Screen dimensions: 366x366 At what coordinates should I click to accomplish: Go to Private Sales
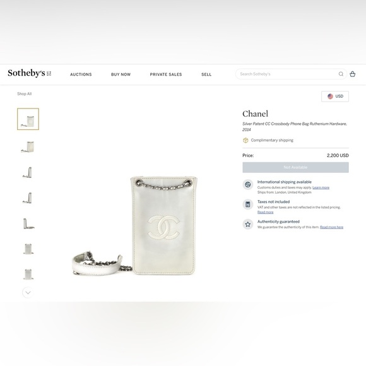tap(166, 74)
